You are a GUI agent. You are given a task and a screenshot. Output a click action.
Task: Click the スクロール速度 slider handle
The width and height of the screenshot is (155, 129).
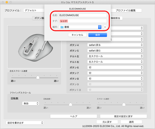click(x=124, y=104)
